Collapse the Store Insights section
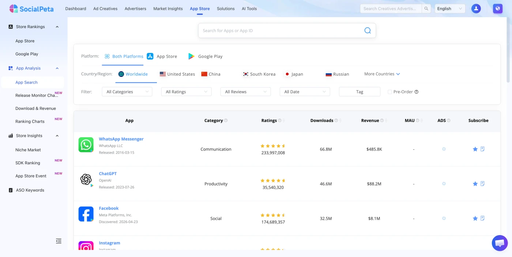This screenshot has width=512, height=257. click(57, 136)
